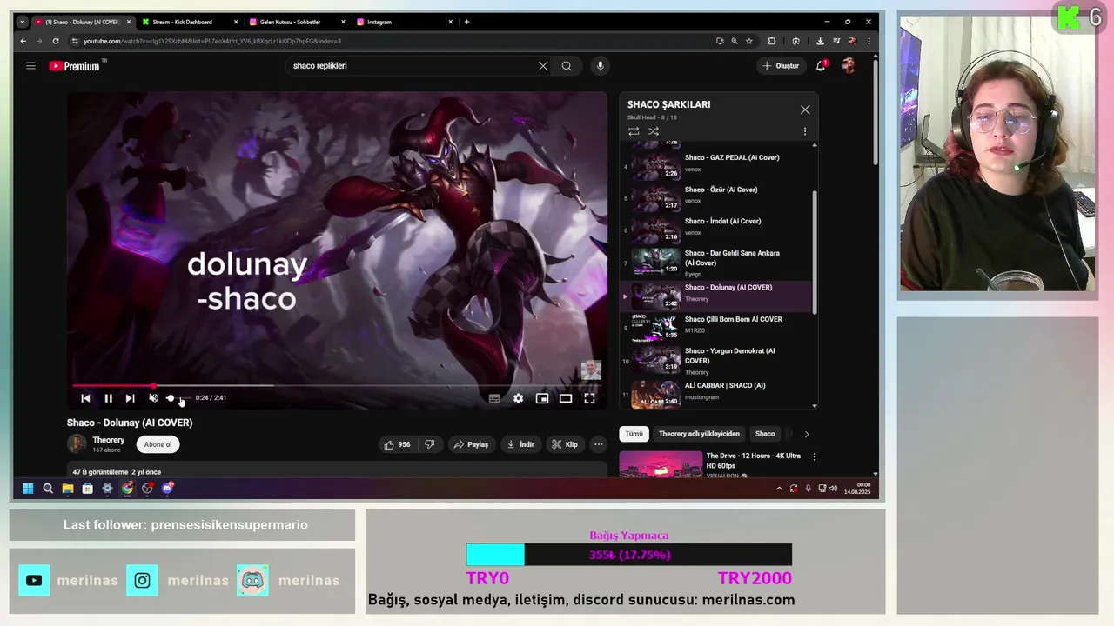Bookmark this page with the star
Screen dimensions: 1114x626
coord(748,41)
